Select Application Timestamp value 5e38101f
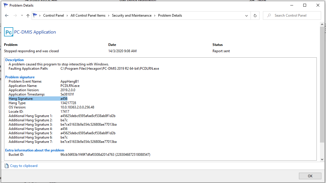 click(x=67, y=94)
